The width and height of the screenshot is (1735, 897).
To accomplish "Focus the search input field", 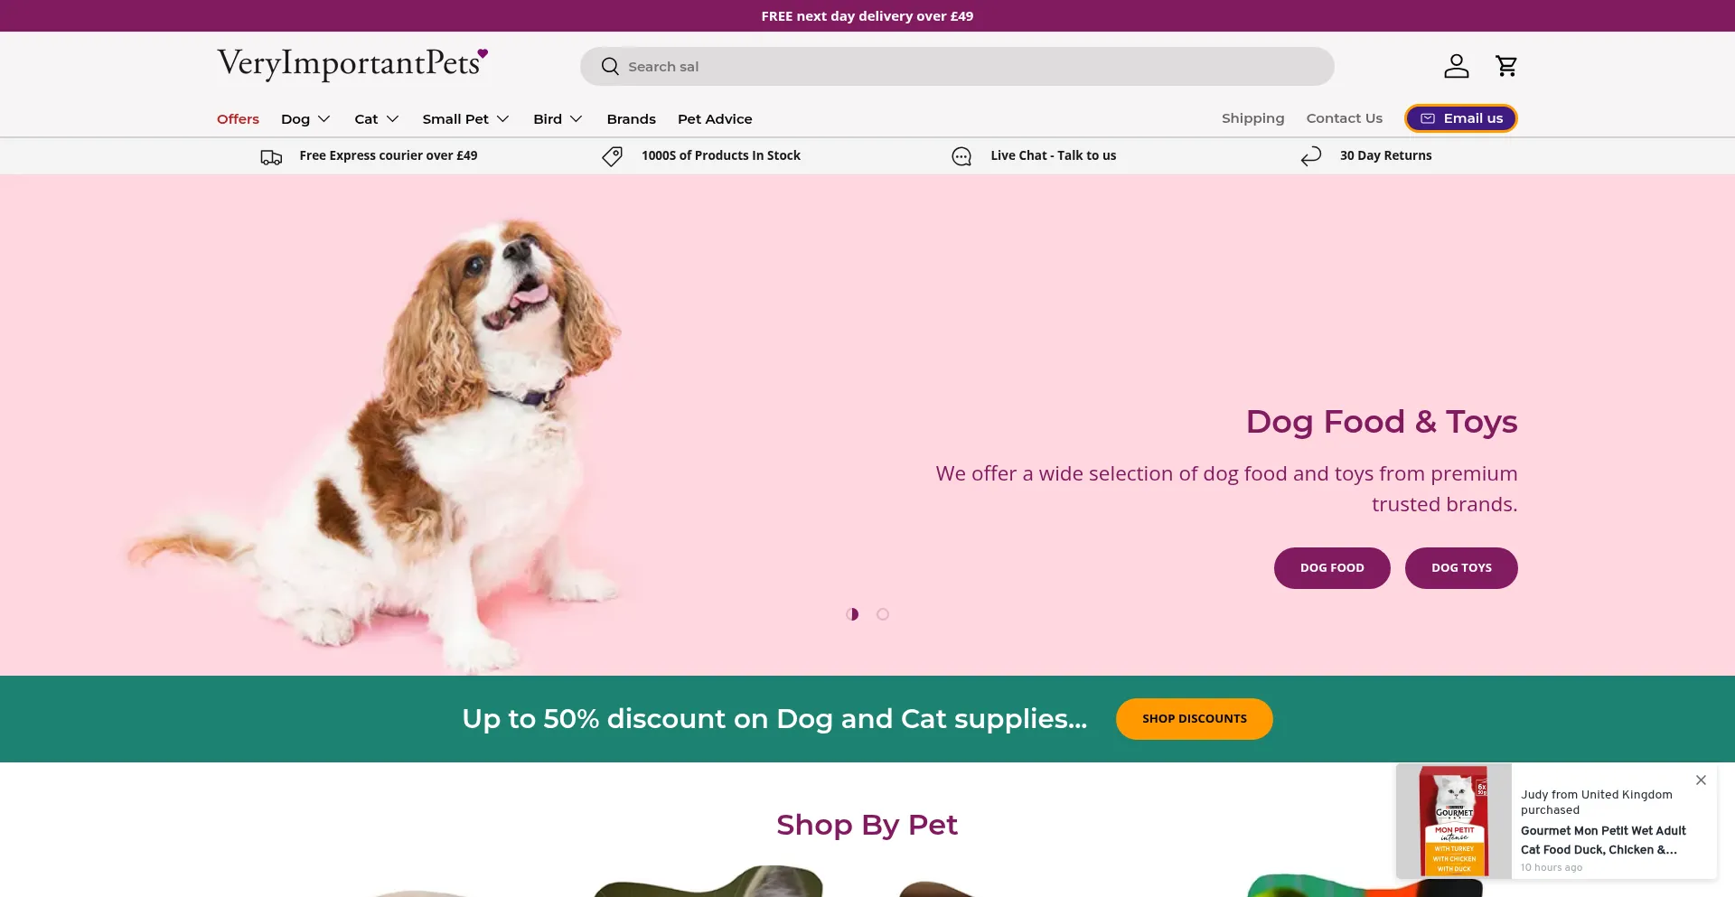I will coord(957,67).
